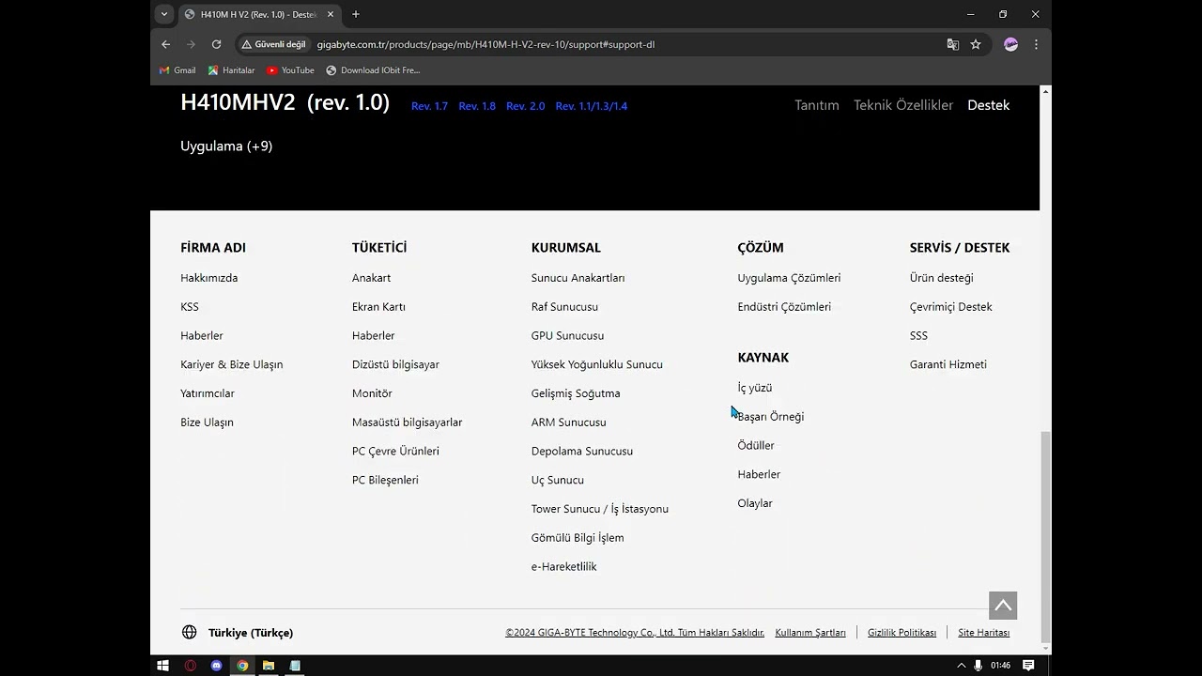Open the Ekran Kartı link
This screenshot has width=1202, height=676.
pos(378,307)
